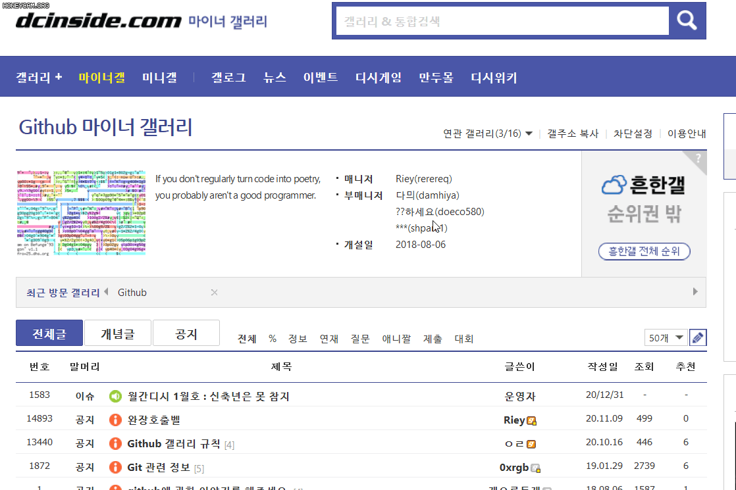Screen dimensions: 736x490
Task: Click author 0xrgb in the post list
Action: pos(514,468)
